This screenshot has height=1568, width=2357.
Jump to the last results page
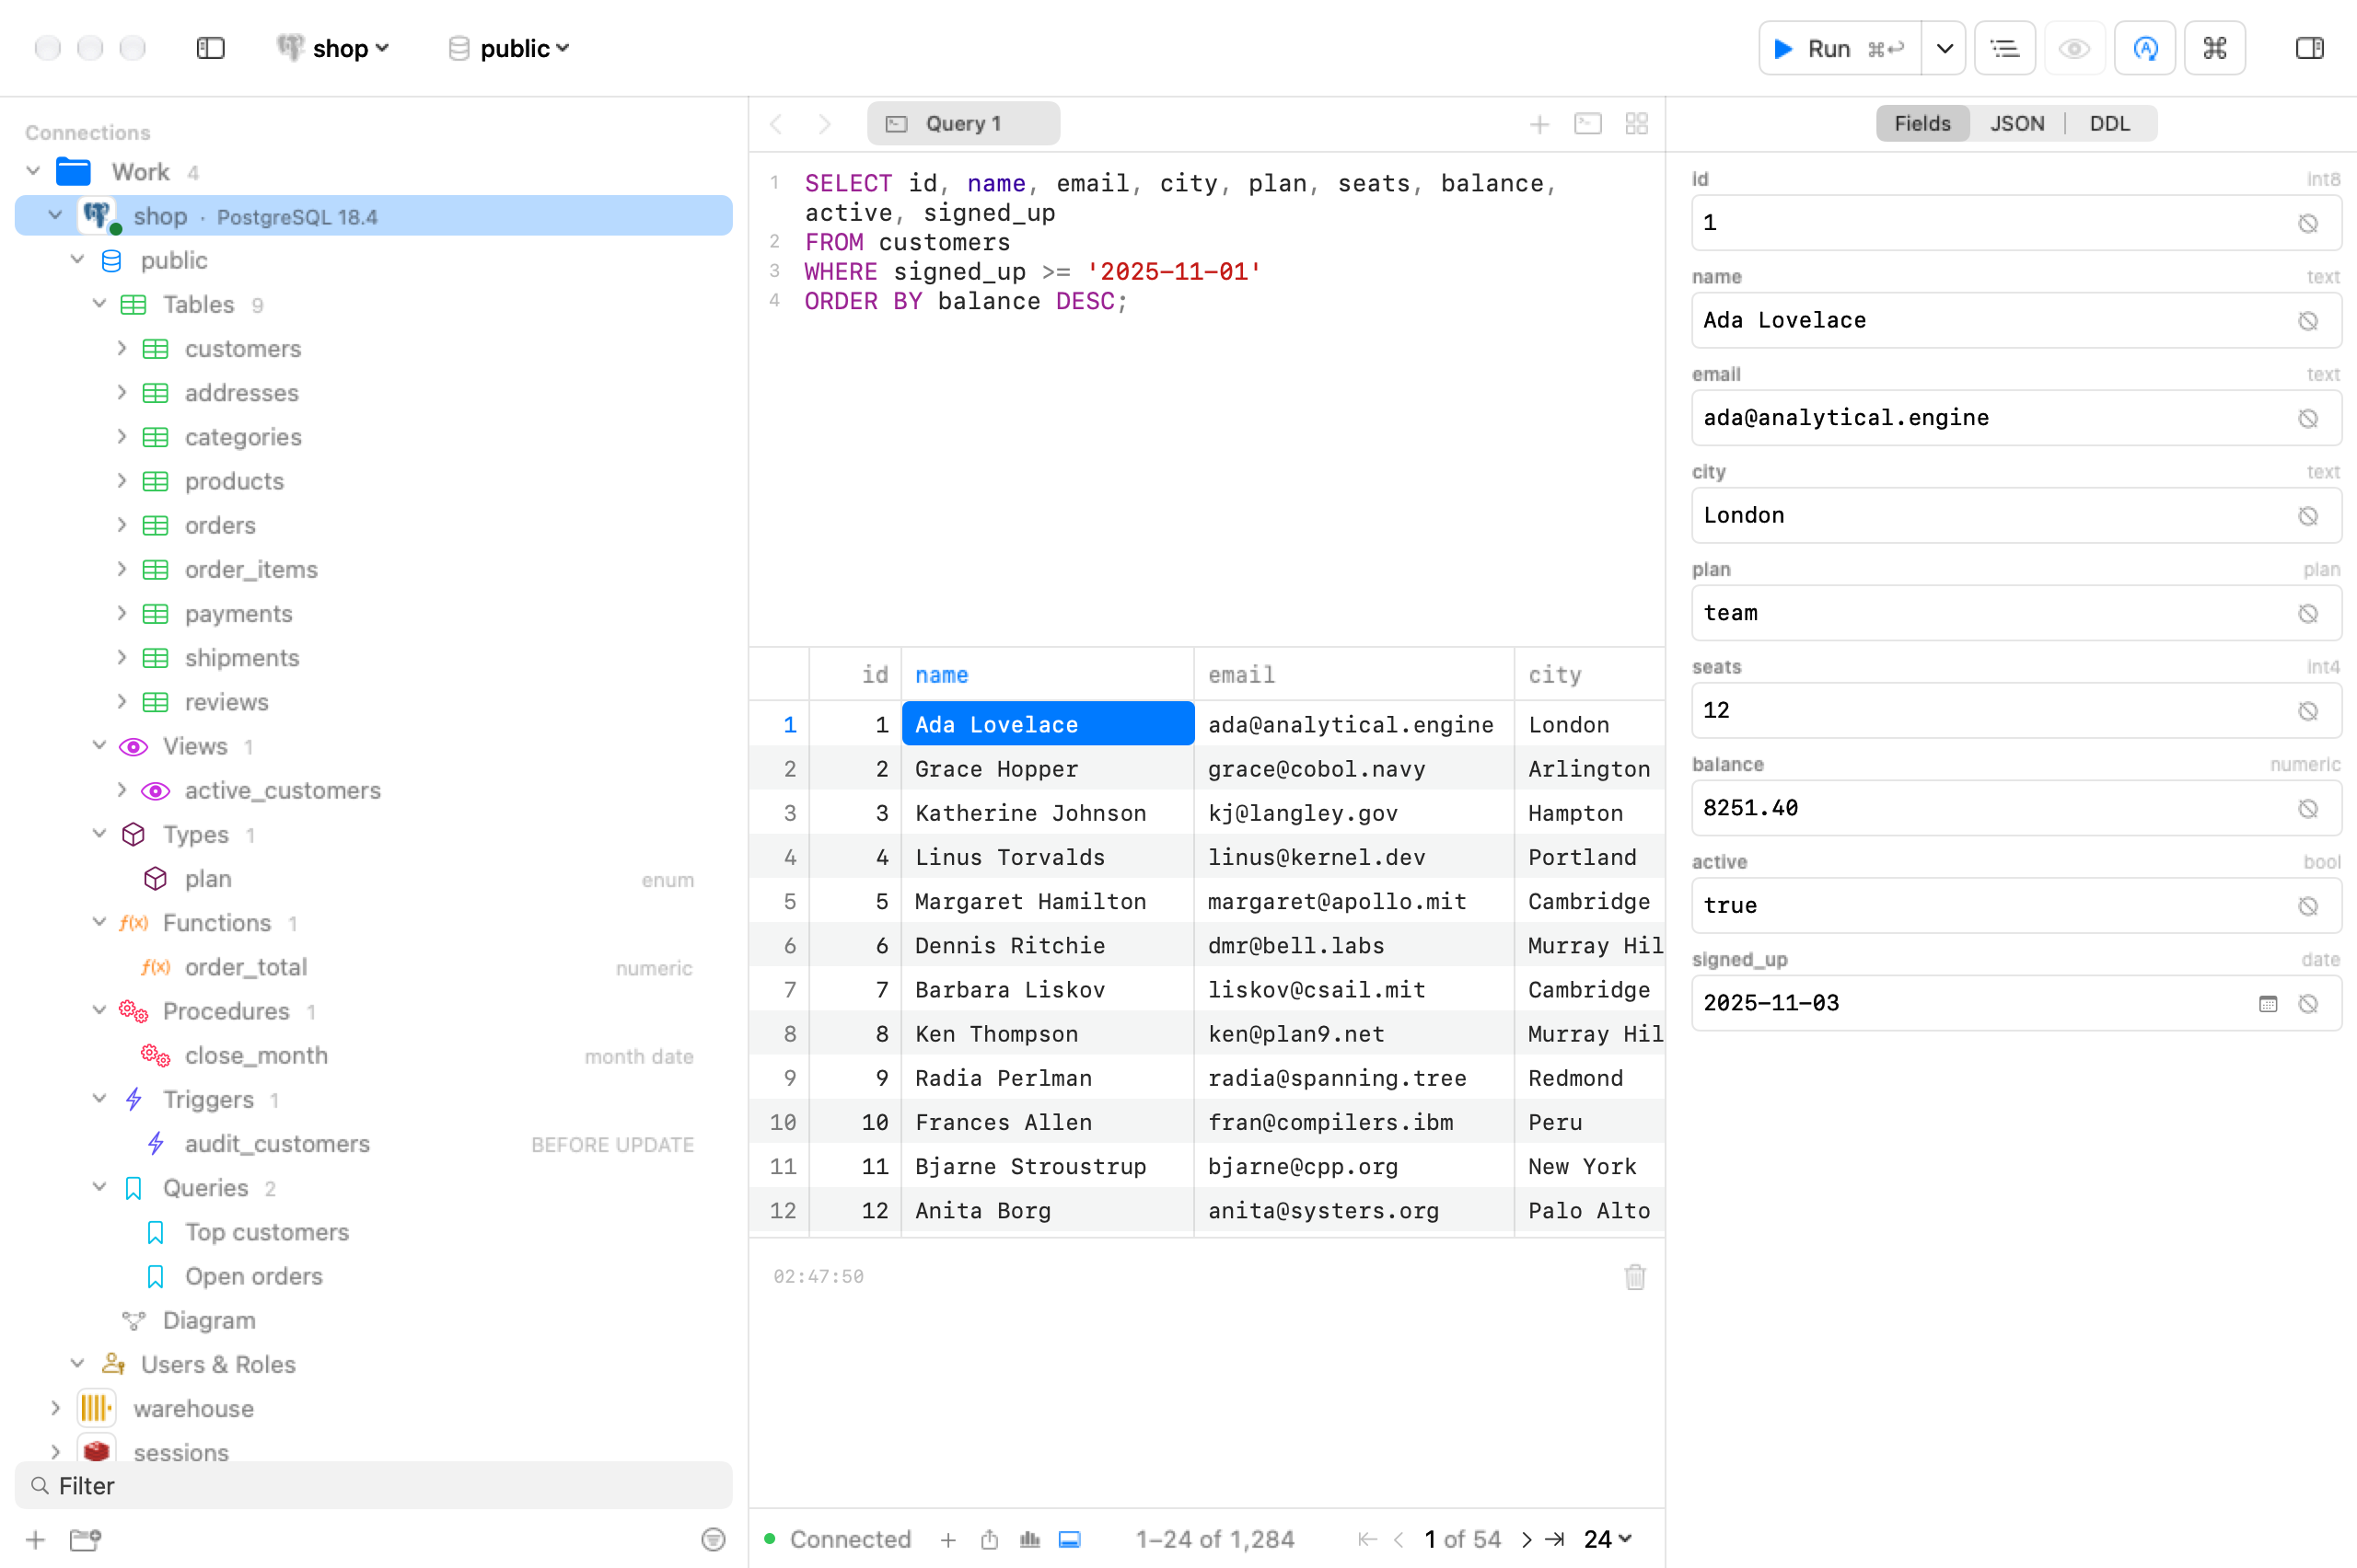point(1555,1539)
